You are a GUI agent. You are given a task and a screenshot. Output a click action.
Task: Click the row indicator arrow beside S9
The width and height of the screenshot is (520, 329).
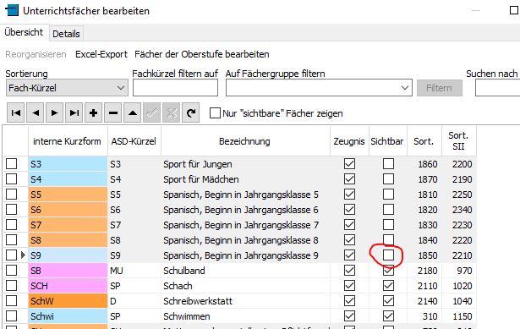point(23,255)
